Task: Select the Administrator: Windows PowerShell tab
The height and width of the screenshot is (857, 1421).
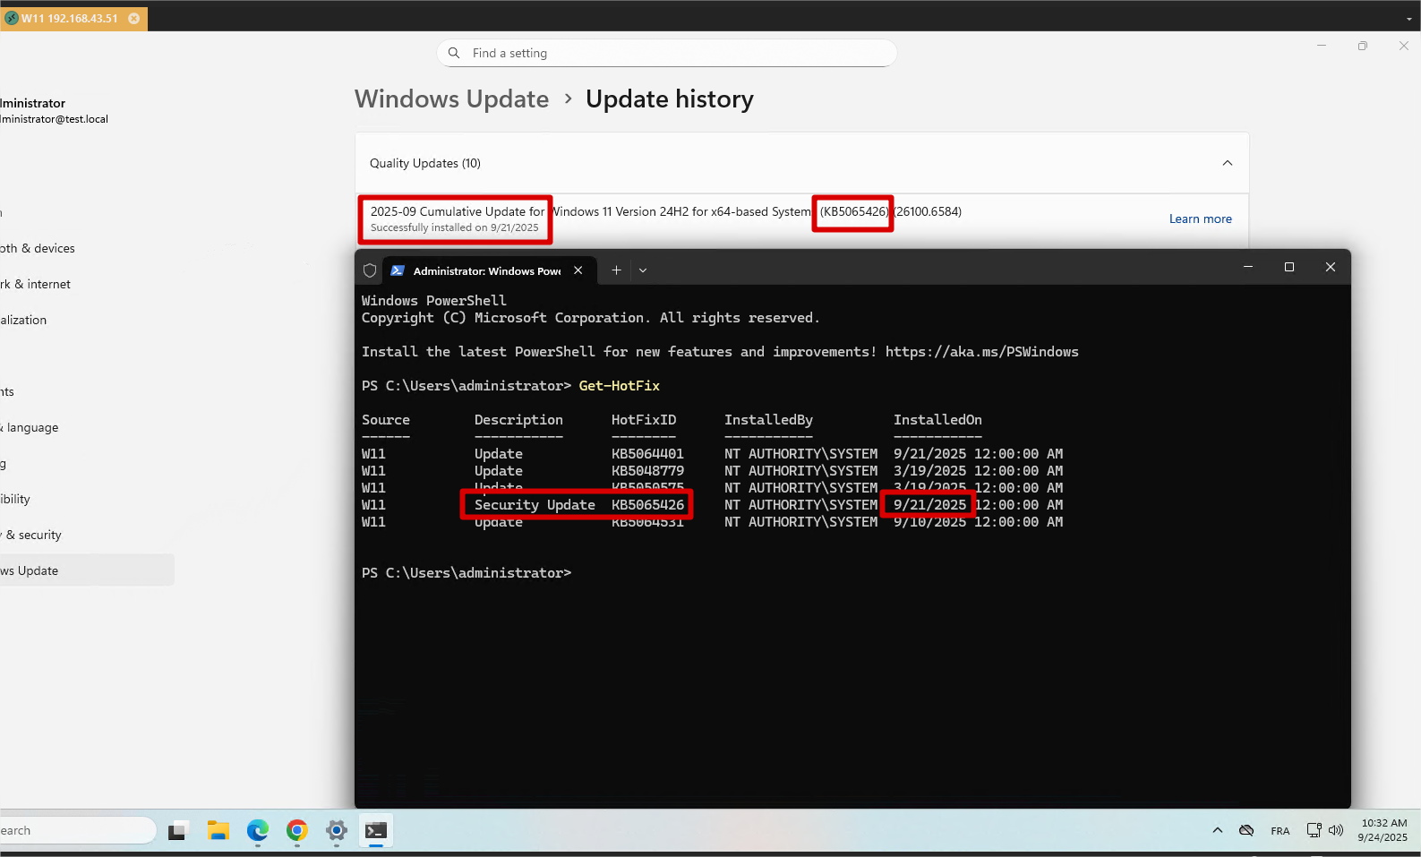Action: (485, 270)
